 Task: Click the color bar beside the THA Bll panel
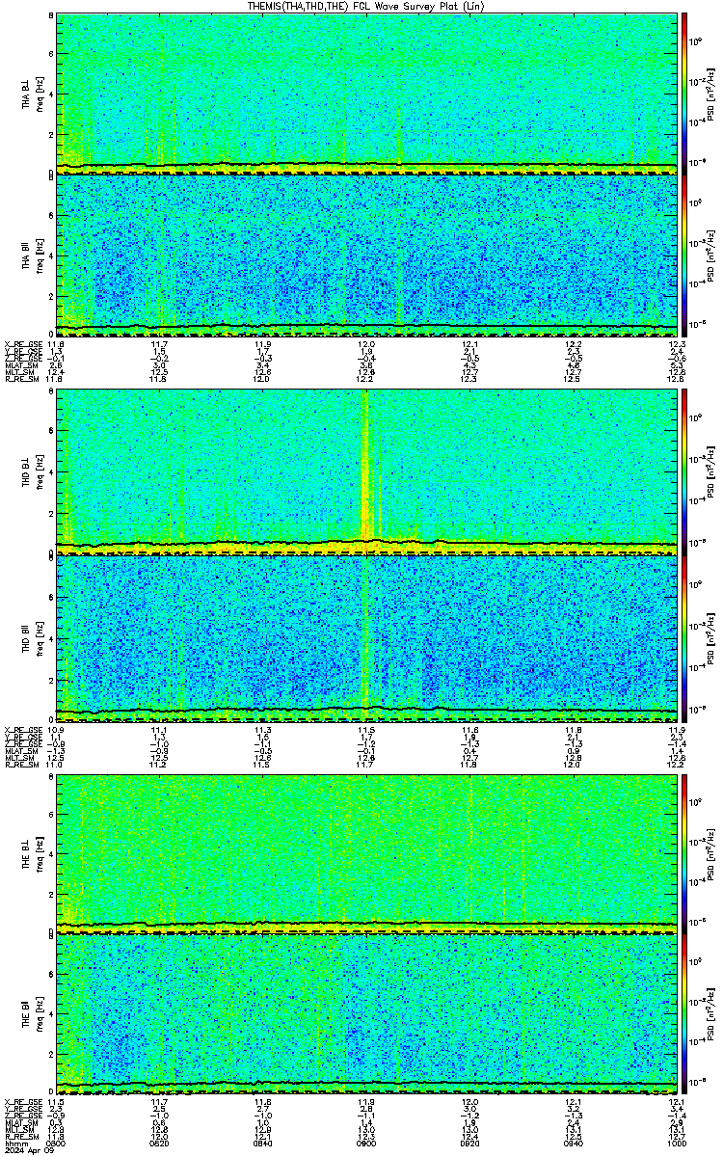pos(684,255)
